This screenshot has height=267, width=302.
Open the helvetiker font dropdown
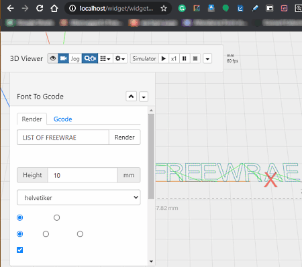[79, 197]
